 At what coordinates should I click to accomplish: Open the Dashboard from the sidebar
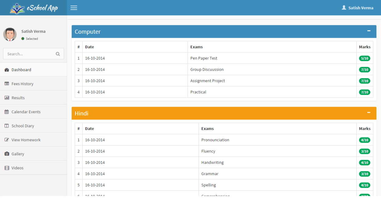coord(7,70)
